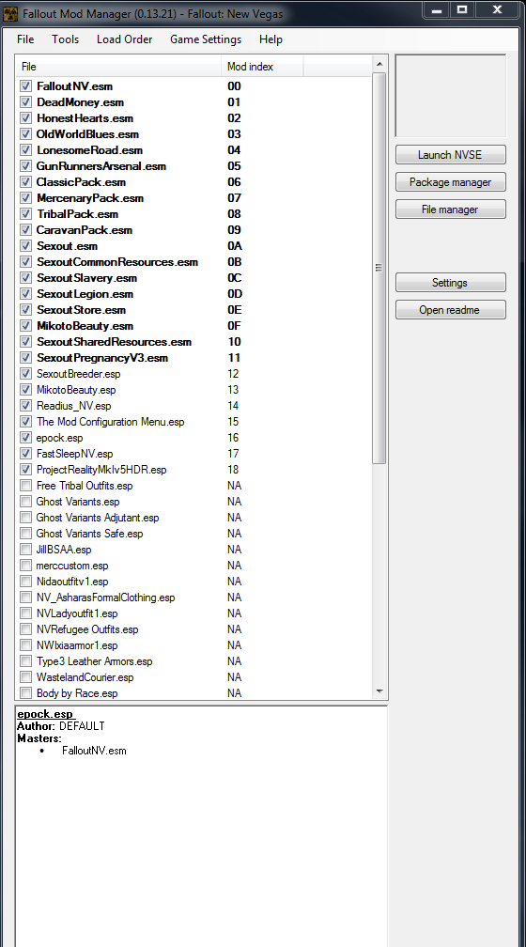The image size is (526, 947).
Task: Disable OldWorldBlues.esm via its checkbox
Action: [26, 134]
